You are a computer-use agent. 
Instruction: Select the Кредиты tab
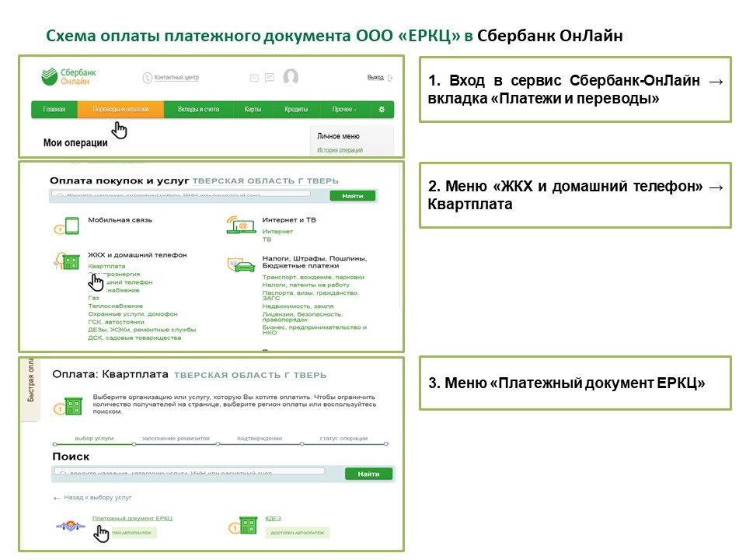[x=296, y=109]
